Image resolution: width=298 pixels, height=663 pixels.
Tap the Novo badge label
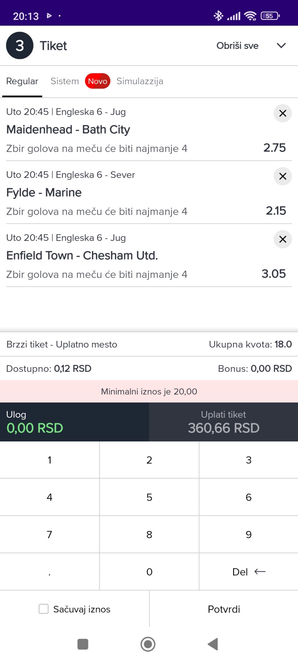coord(97,81)
